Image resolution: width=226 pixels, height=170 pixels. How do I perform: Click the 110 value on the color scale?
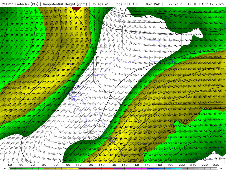79,165
